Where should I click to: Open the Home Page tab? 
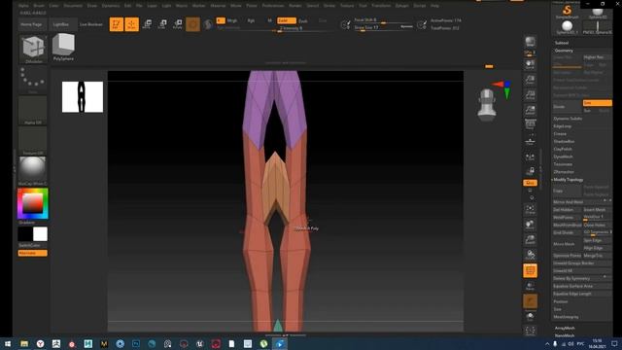[32, 24]
